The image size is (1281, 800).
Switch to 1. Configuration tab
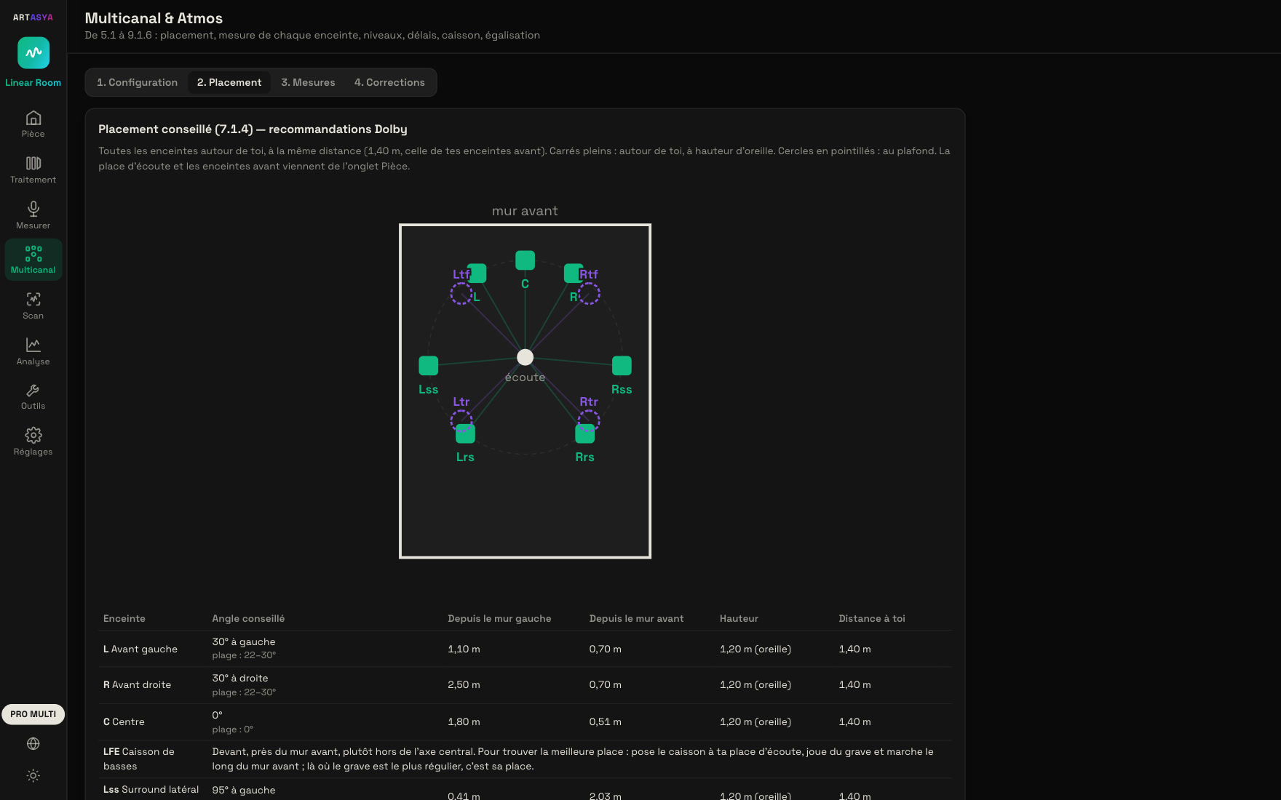[x=137, y=82]
